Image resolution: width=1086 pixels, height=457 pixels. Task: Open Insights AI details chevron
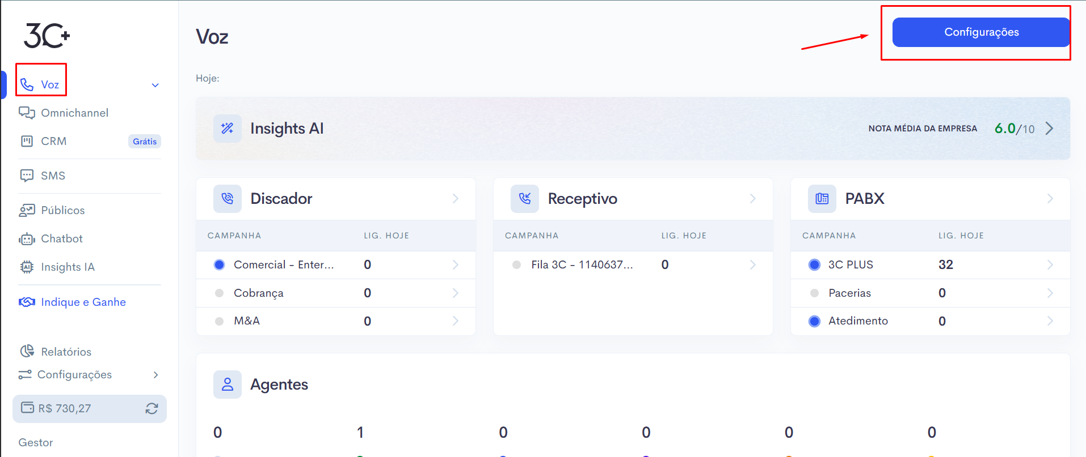(1050, 129)
